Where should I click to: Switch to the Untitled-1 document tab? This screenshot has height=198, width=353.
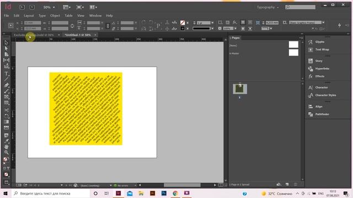coord(78,35)
